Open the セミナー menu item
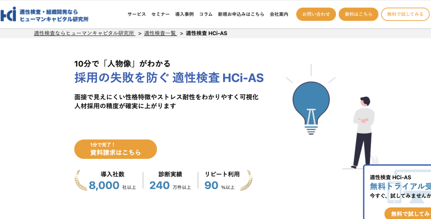This screenshot has width=431, height=219. (x=160, y=14)
